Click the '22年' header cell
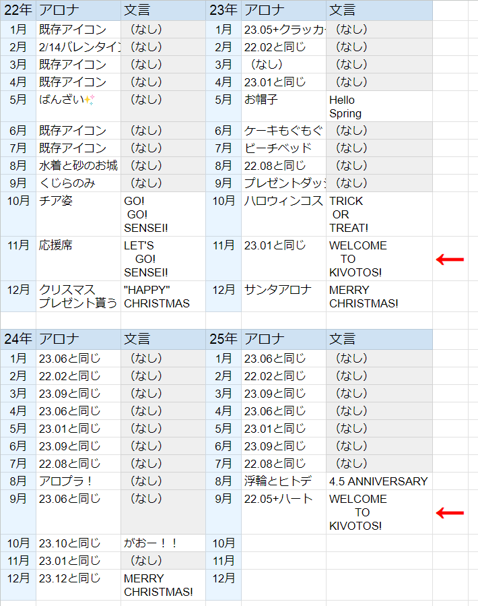This screenshot has width=478, height=606. pos(18,10)
